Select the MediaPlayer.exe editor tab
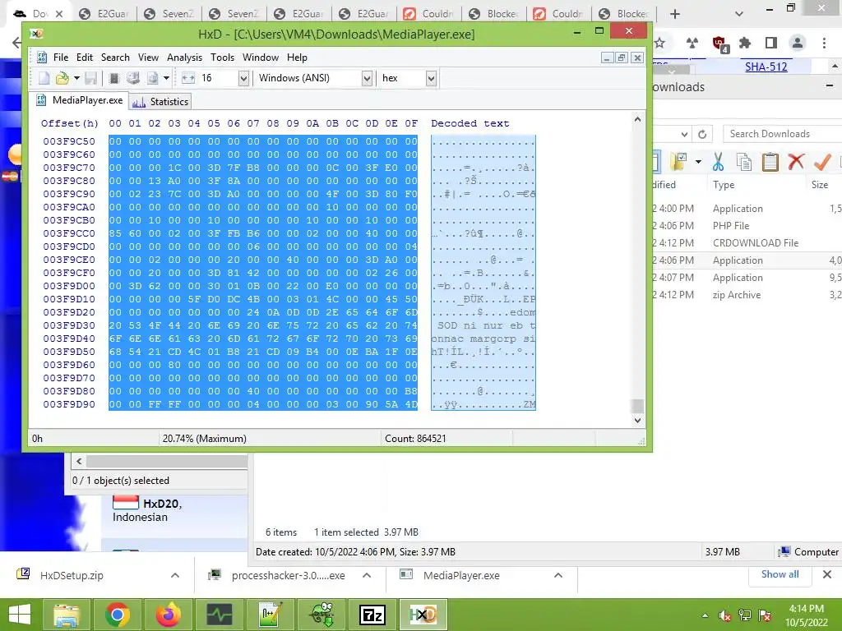 (79, 100)
